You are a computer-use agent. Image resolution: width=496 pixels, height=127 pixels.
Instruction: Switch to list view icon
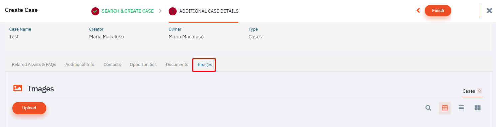pyautogui.click(x=461, y=108)
